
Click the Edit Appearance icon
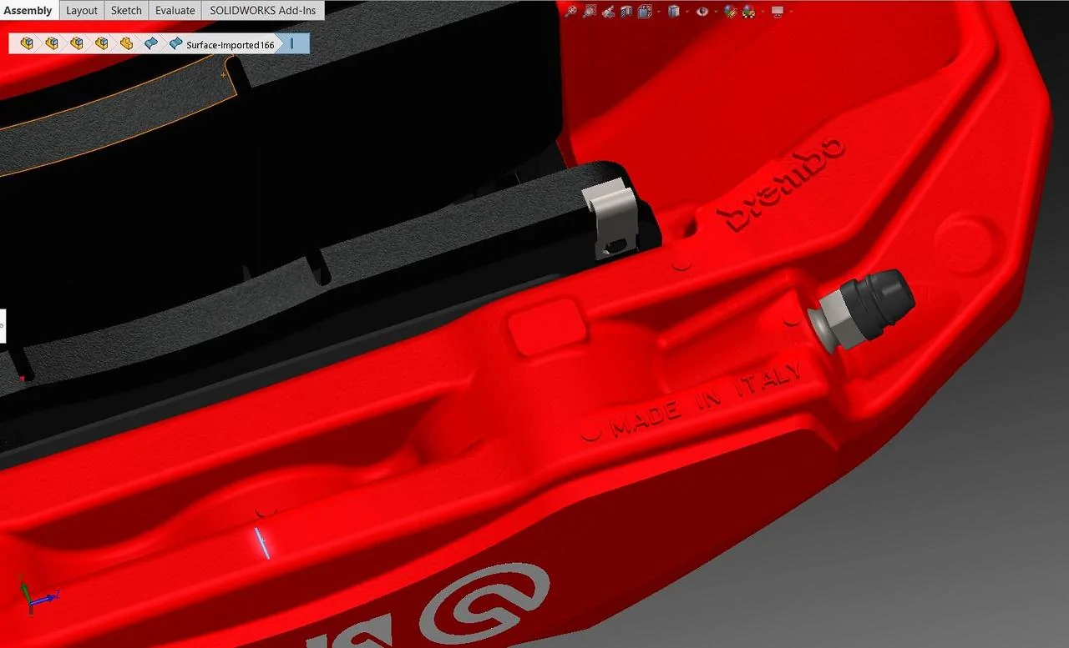[730, 12]
